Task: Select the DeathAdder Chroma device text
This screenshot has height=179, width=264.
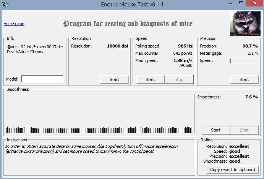Action: click(26, 52)
